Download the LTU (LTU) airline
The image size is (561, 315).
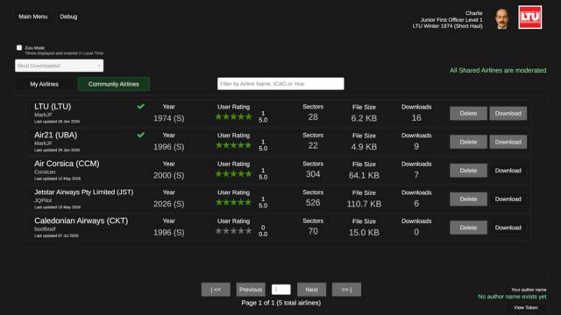(x=508, y=113)
